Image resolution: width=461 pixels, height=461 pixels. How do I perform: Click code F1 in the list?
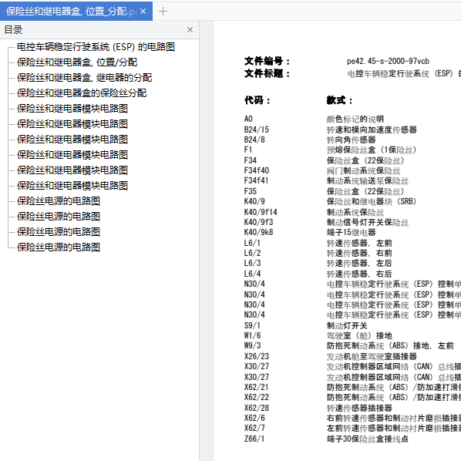[x=248, y=150]
